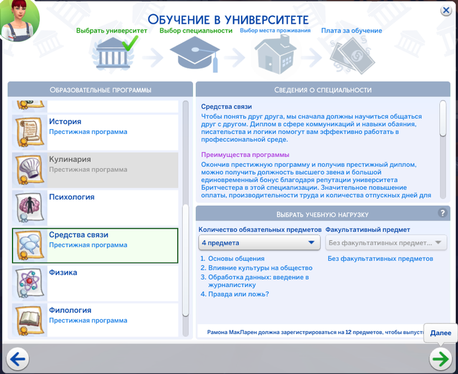The image size is (458, 374).
Task: Click the graduation cap specialty icon
Action: coord(193,55)
